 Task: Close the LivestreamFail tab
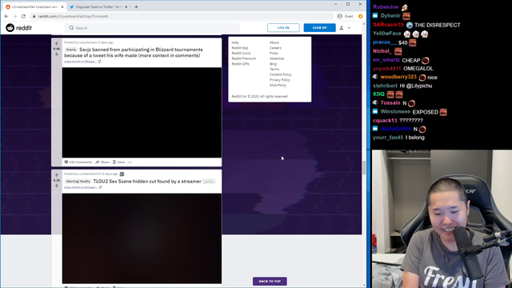click(62, 7)
